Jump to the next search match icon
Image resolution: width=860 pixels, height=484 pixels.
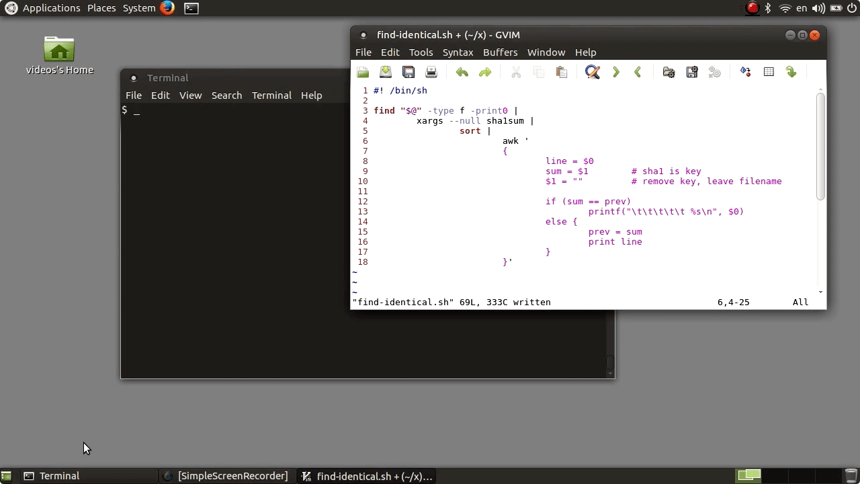616,72
